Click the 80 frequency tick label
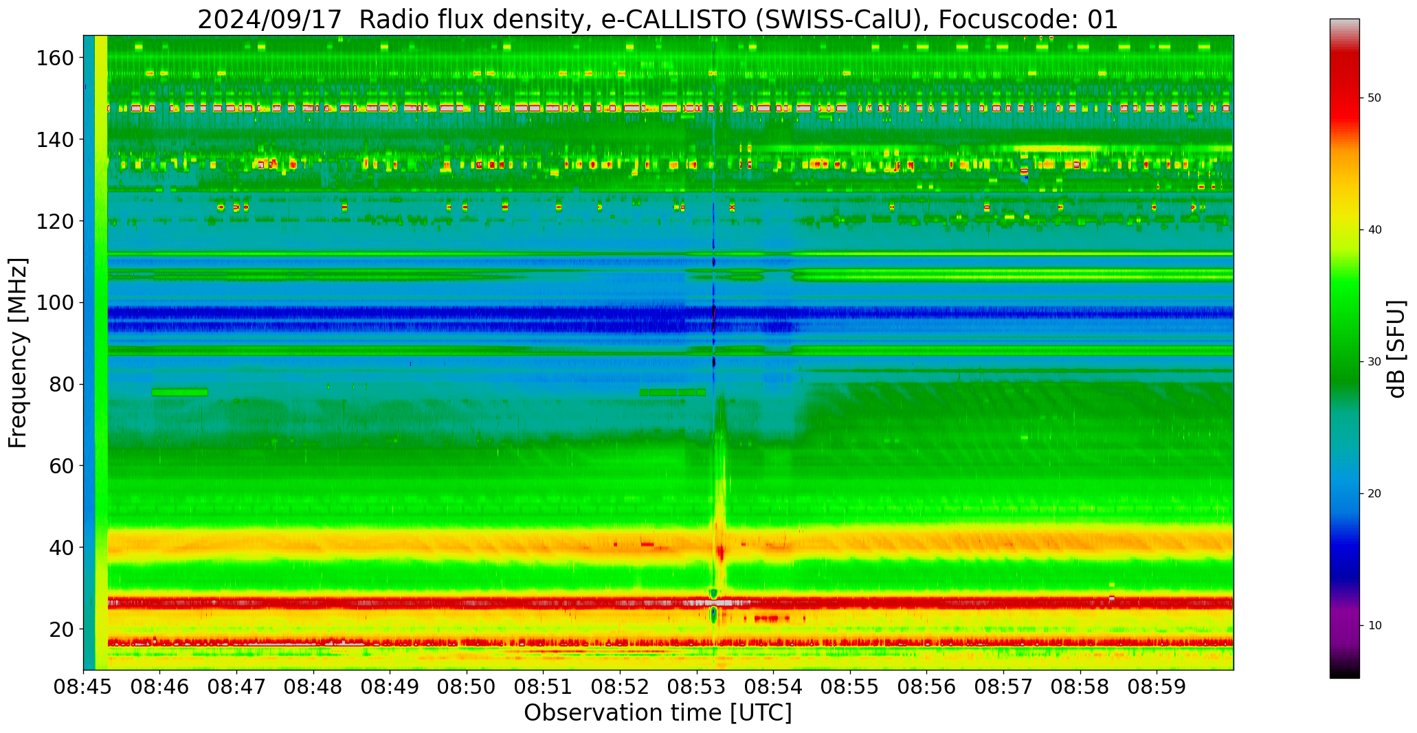 [61, 384]
